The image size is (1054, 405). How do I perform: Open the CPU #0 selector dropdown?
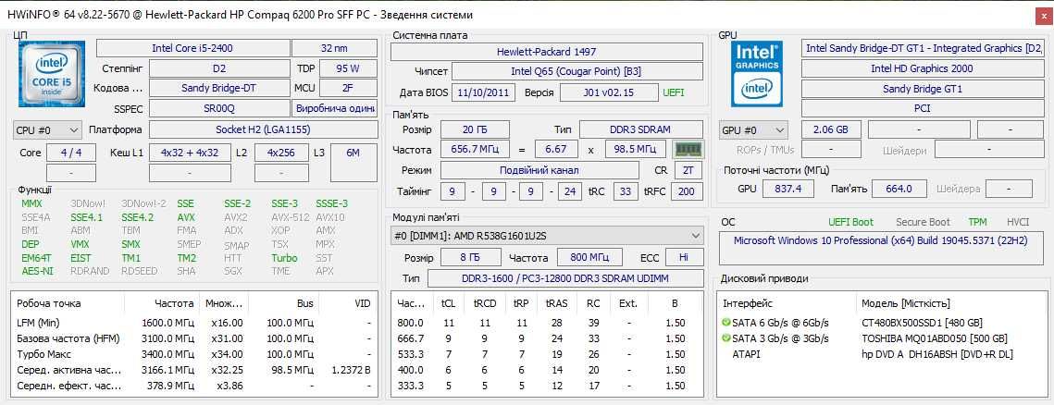[47, 129]
